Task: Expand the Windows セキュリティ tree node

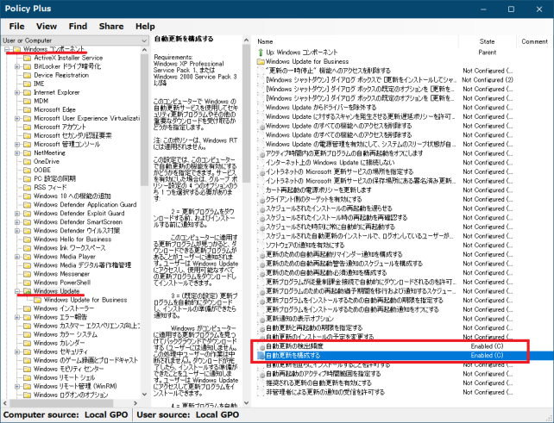Action: tap(17, 351)
